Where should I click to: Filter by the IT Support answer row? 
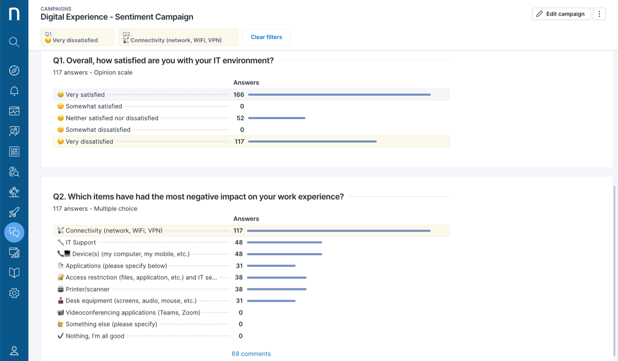pos(251,242)
